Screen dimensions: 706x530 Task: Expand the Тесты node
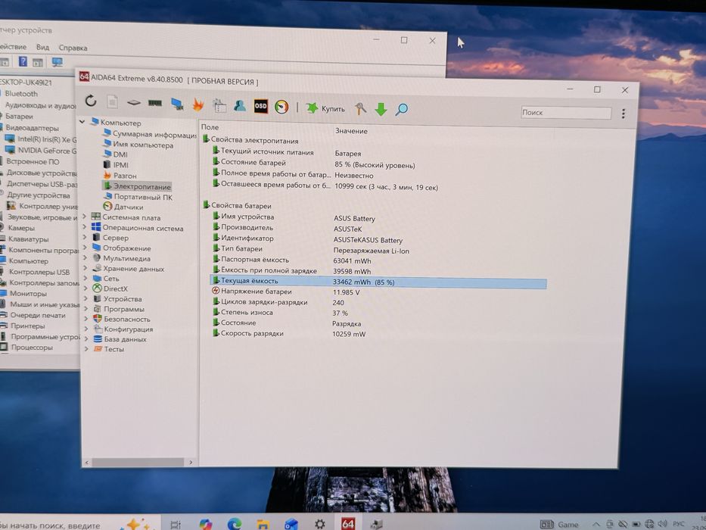tap(86, 348)
